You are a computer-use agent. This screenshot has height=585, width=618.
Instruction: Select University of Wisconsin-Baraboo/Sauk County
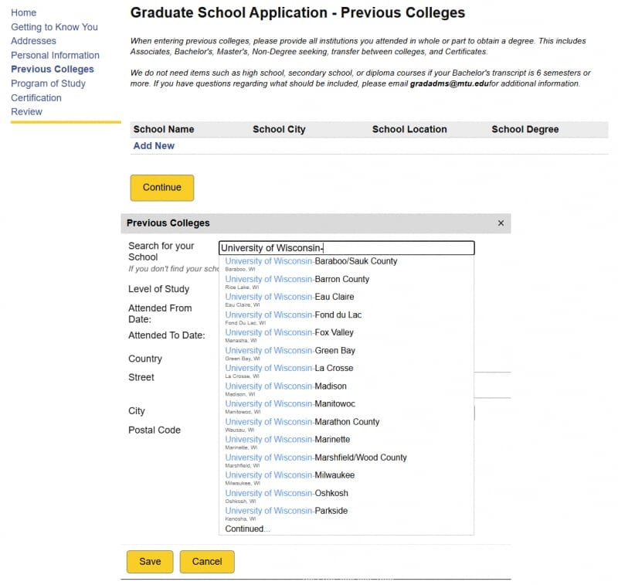coord(346,264)
